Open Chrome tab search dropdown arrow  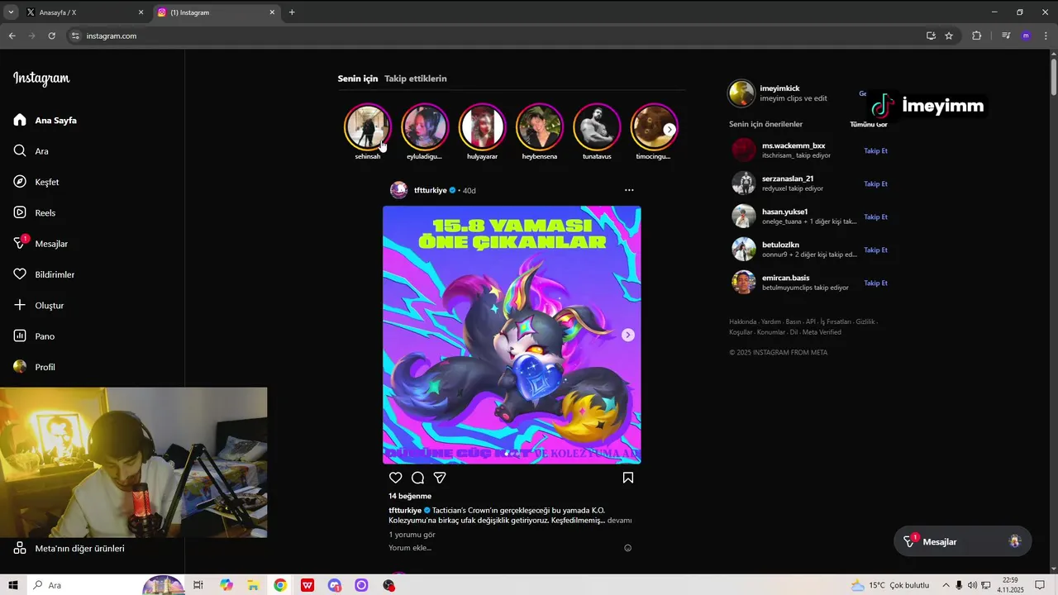[x=11, y=12]
